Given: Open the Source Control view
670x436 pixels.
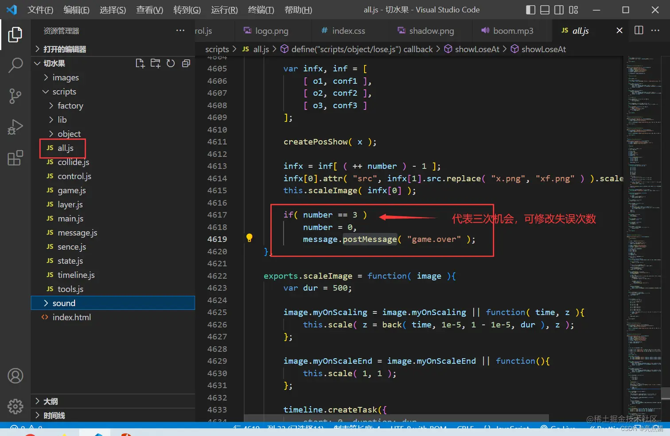Looking at the screenshot, I should click(x=15, y=96).
